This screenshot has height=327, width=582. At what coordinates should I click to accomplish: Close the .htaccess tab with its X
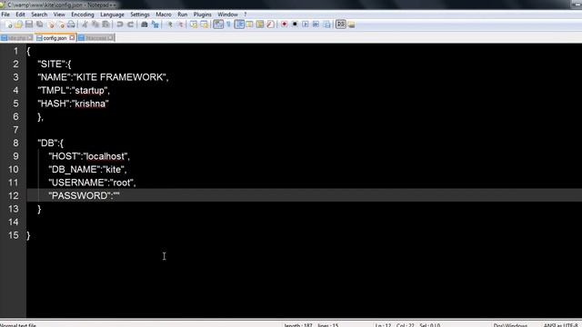pos(110,38)
